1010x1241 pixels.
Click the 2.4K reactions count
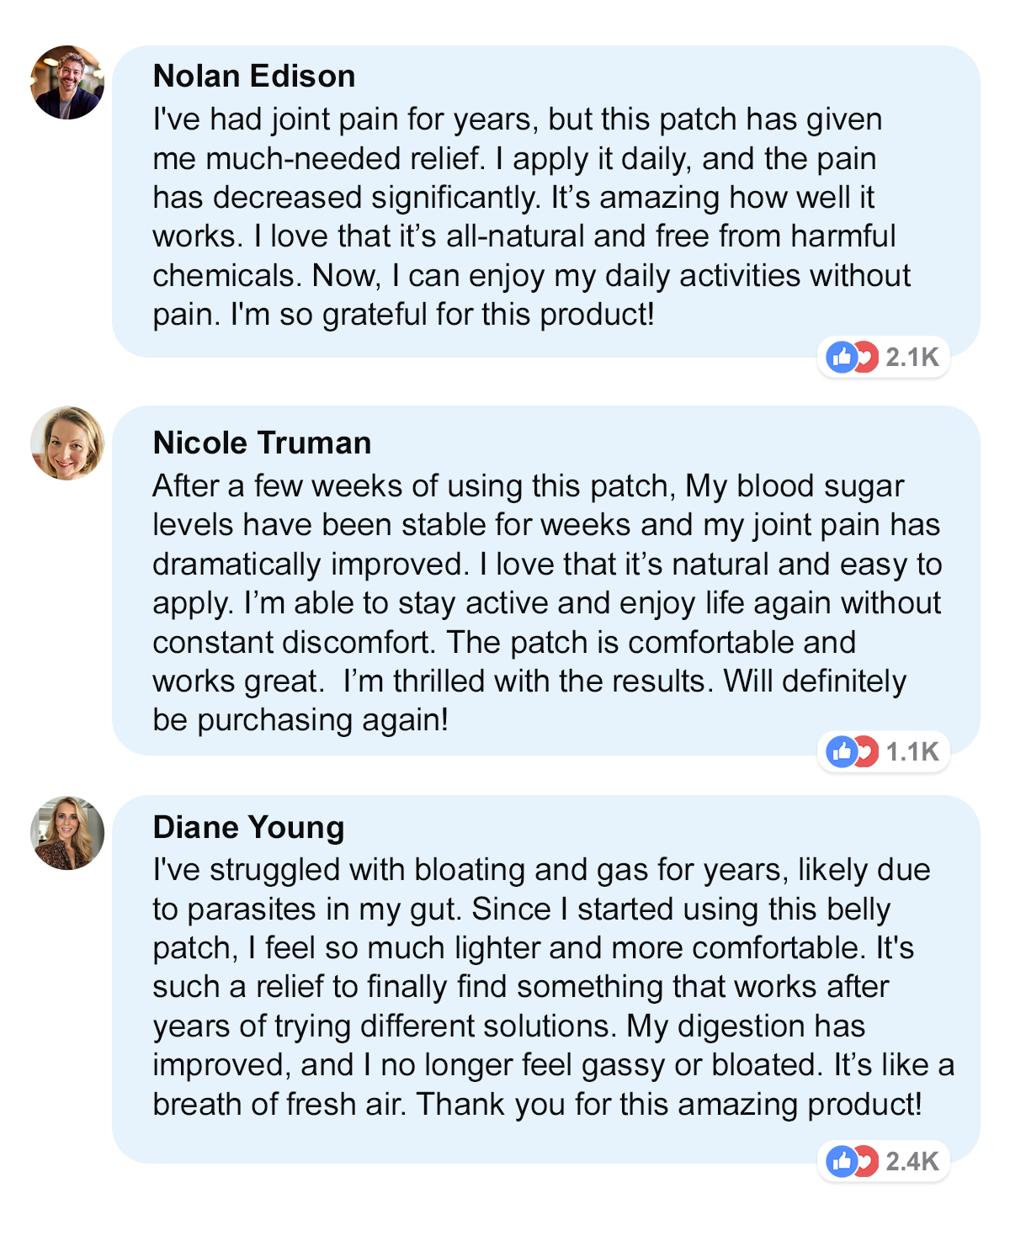tap(912, 1162)
